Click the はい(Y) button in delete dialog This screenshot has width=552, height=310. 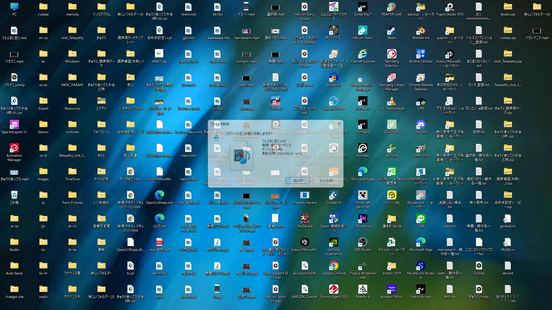coord(298,181)
